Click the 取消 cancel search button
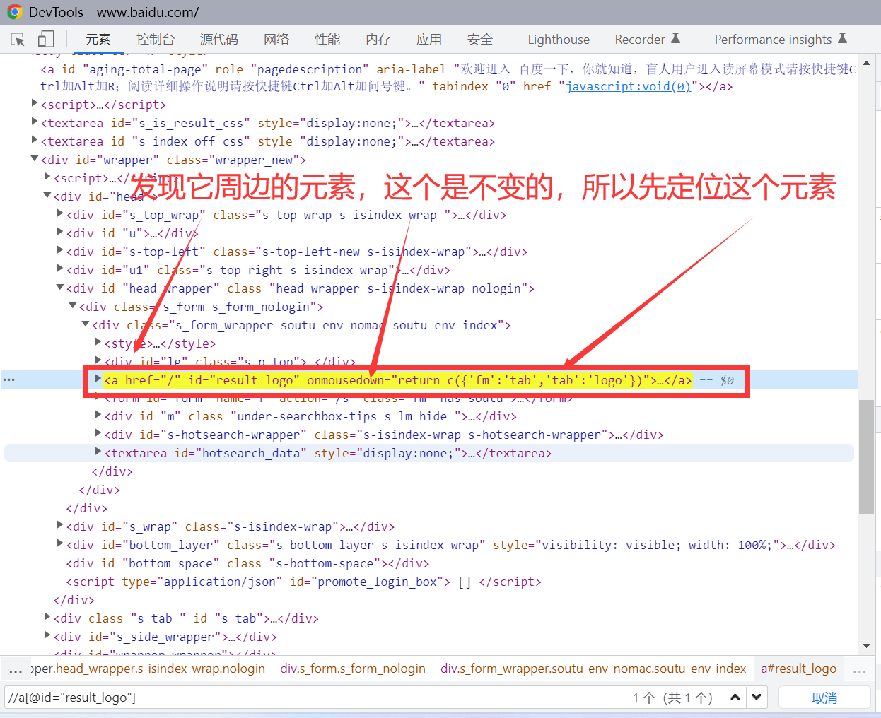Screen dimensions: 881x718 tap(824, 698)
